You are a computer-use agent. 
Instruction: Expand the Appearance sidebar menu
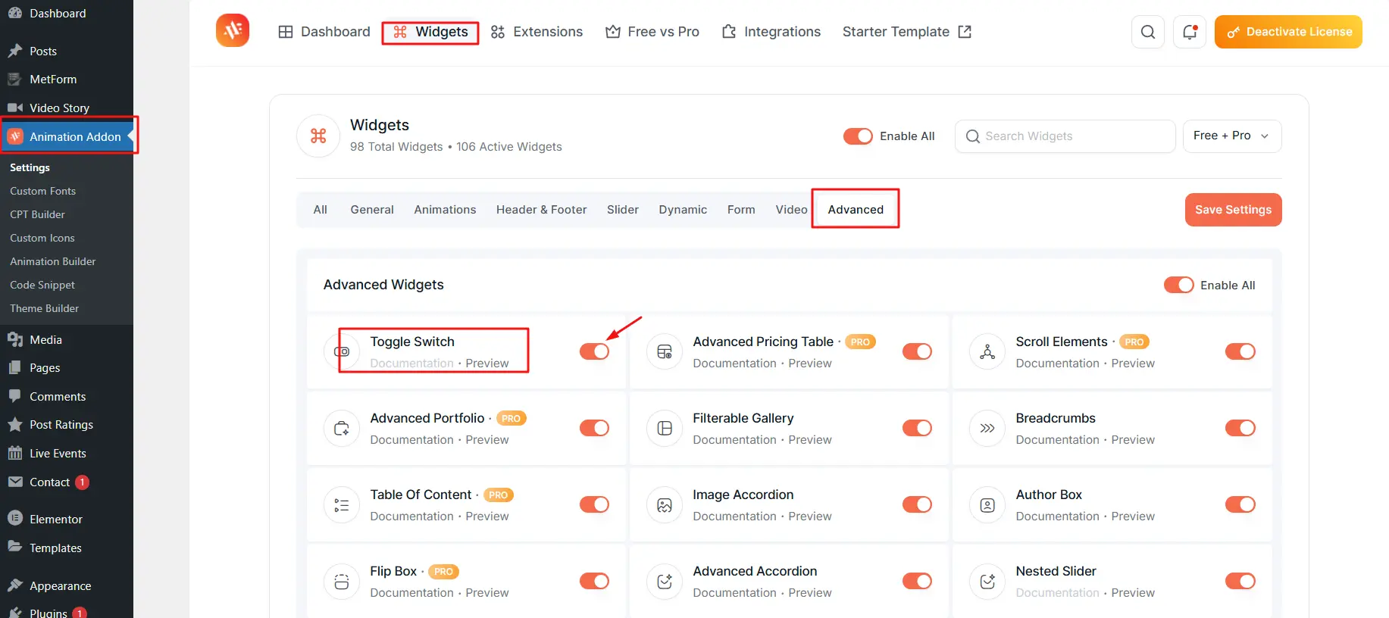tap(60, 586)
